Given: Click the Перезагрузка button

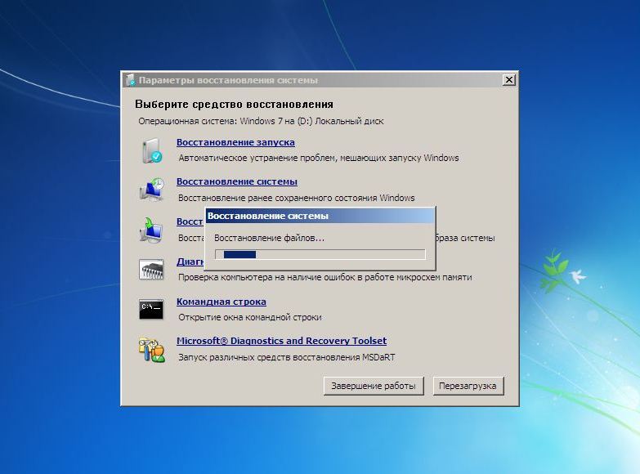Looking at the screenshot, I should tap(468, 386).
